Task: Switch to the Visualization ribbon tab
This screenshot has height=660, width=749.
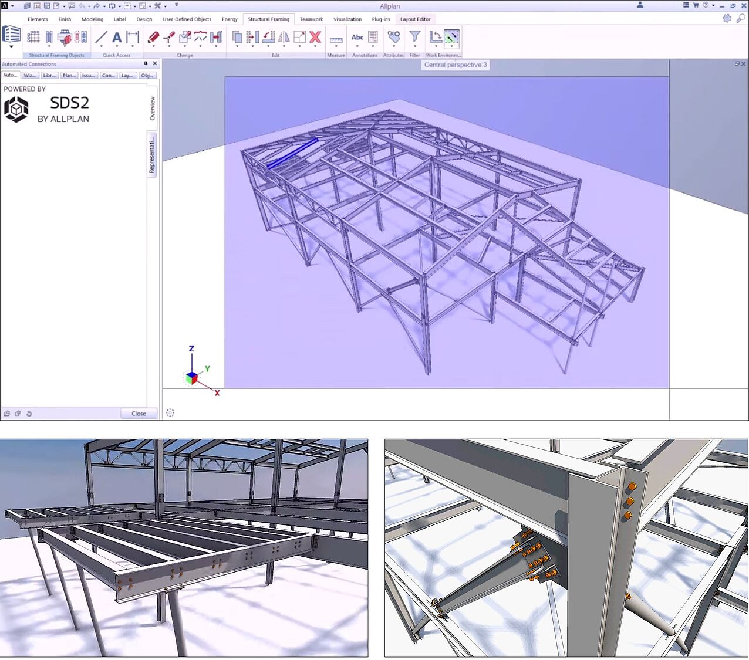Action: pos(347,19)
